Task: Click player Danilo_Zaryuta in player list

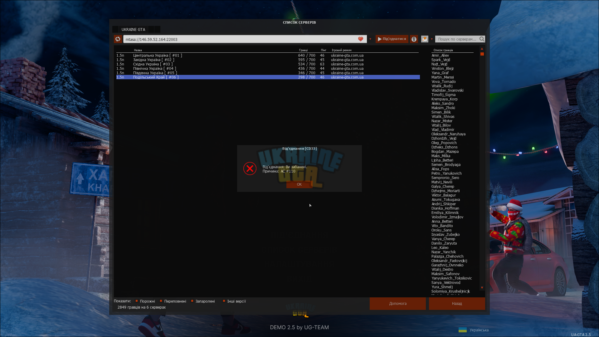Action: tap(444, 243)
